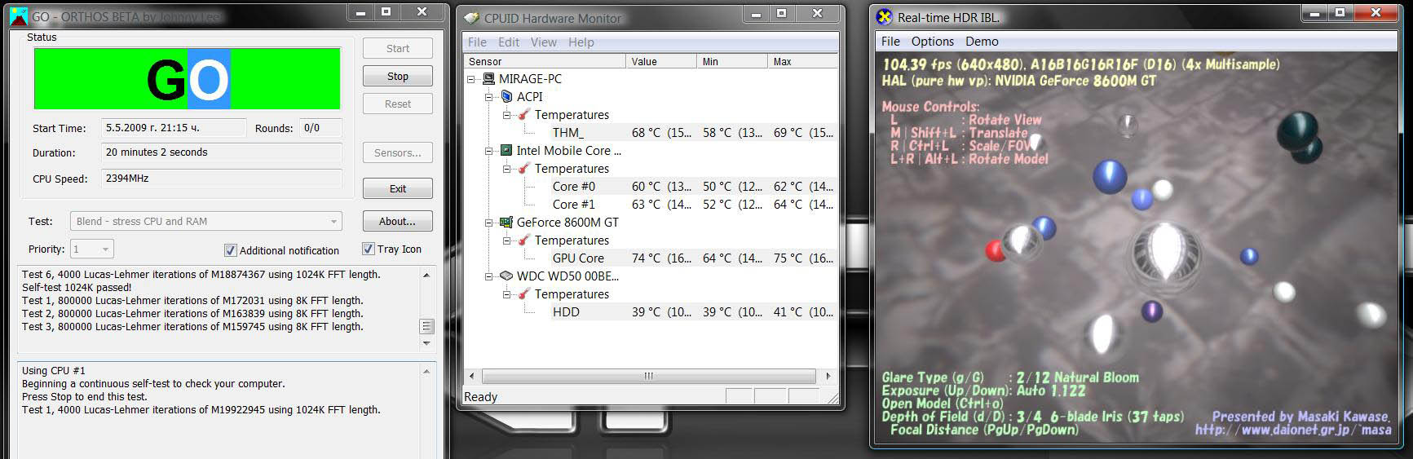Click thermometer icon under ACPI Temperatures
The height and width of the screenshot is (459, 1413).
[x=524, y=115]
